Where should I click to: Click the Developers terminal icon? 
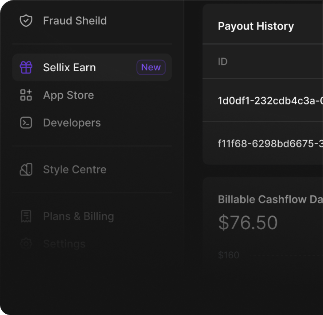(26, 123)
